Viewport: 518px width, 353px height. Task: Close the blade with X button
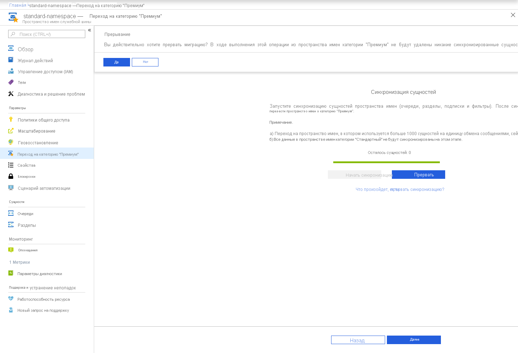coord(513,15)
